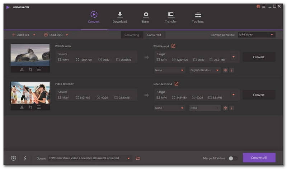Open the scheduler alarm clock icon
287x169 pixels.
[14, 158]
